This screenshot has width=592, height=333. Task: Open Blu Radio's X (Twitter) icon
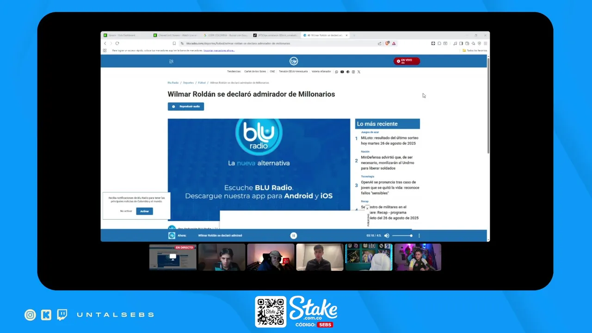point(359,72)
